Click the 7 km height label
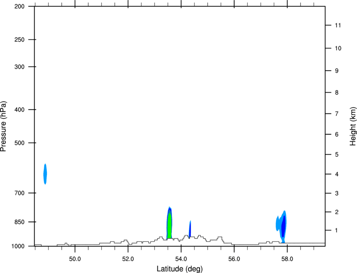Image resolution: width=357 pixels, height=273 pixels. [x=337, y=114]
